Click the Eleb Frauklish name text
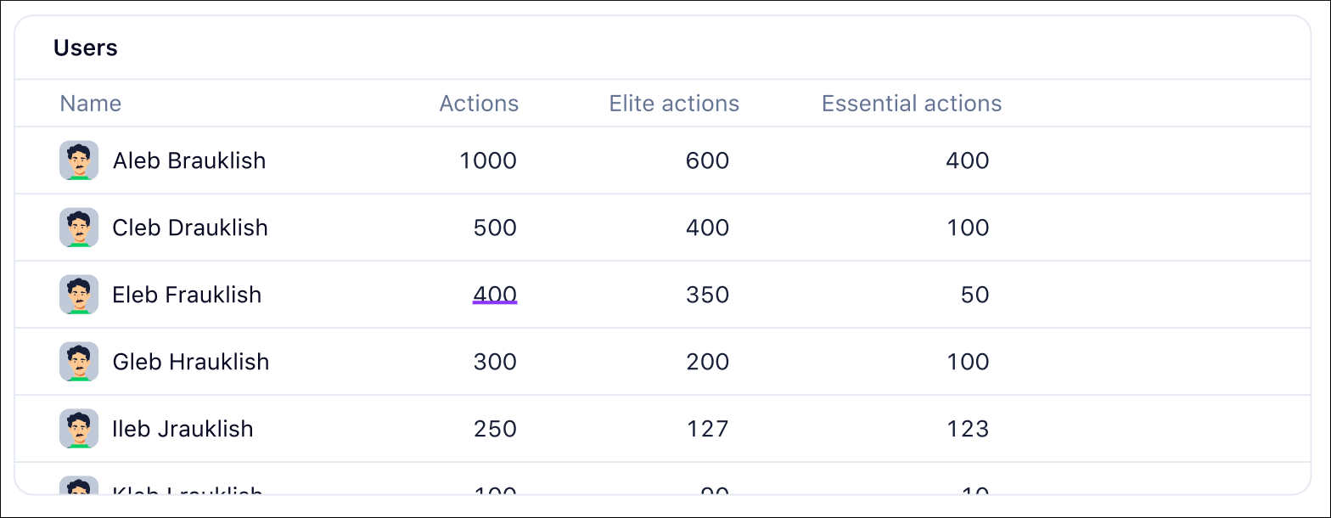The height and width of the screenshot is (518, 1331). point(187,295)
